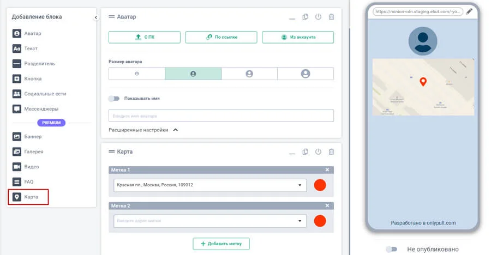
Task: Click the С ПК upload button
Action: [x=145, y=37]
